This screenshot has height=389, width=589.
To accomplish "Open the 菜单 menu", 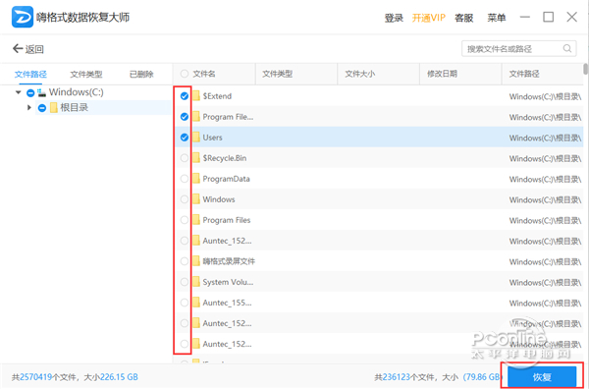I will coord(497,18).
